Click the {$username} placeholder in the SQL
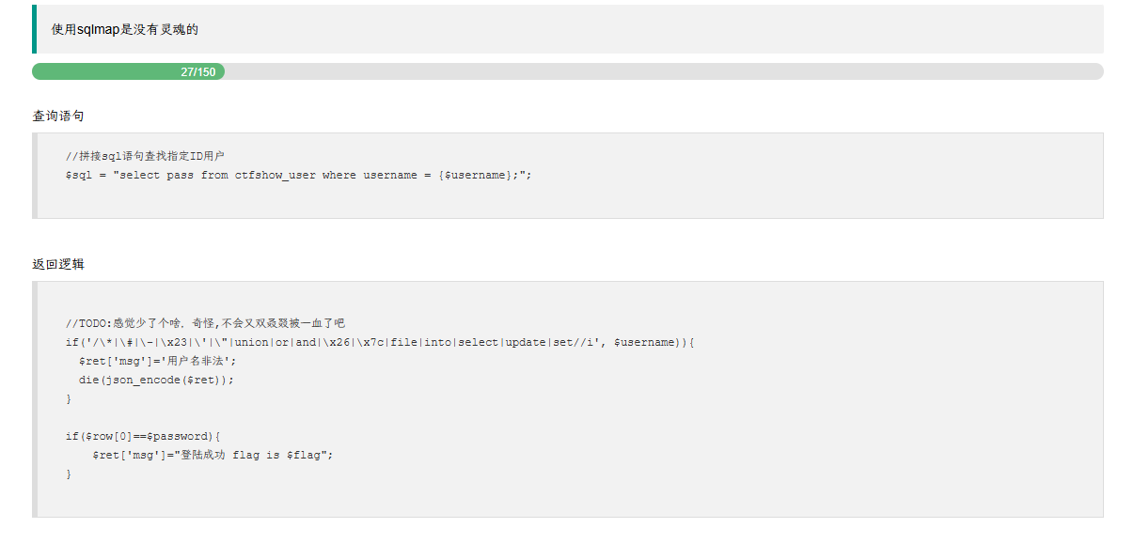The height and width of the screenshot is (544, 1134). [475, 175]
